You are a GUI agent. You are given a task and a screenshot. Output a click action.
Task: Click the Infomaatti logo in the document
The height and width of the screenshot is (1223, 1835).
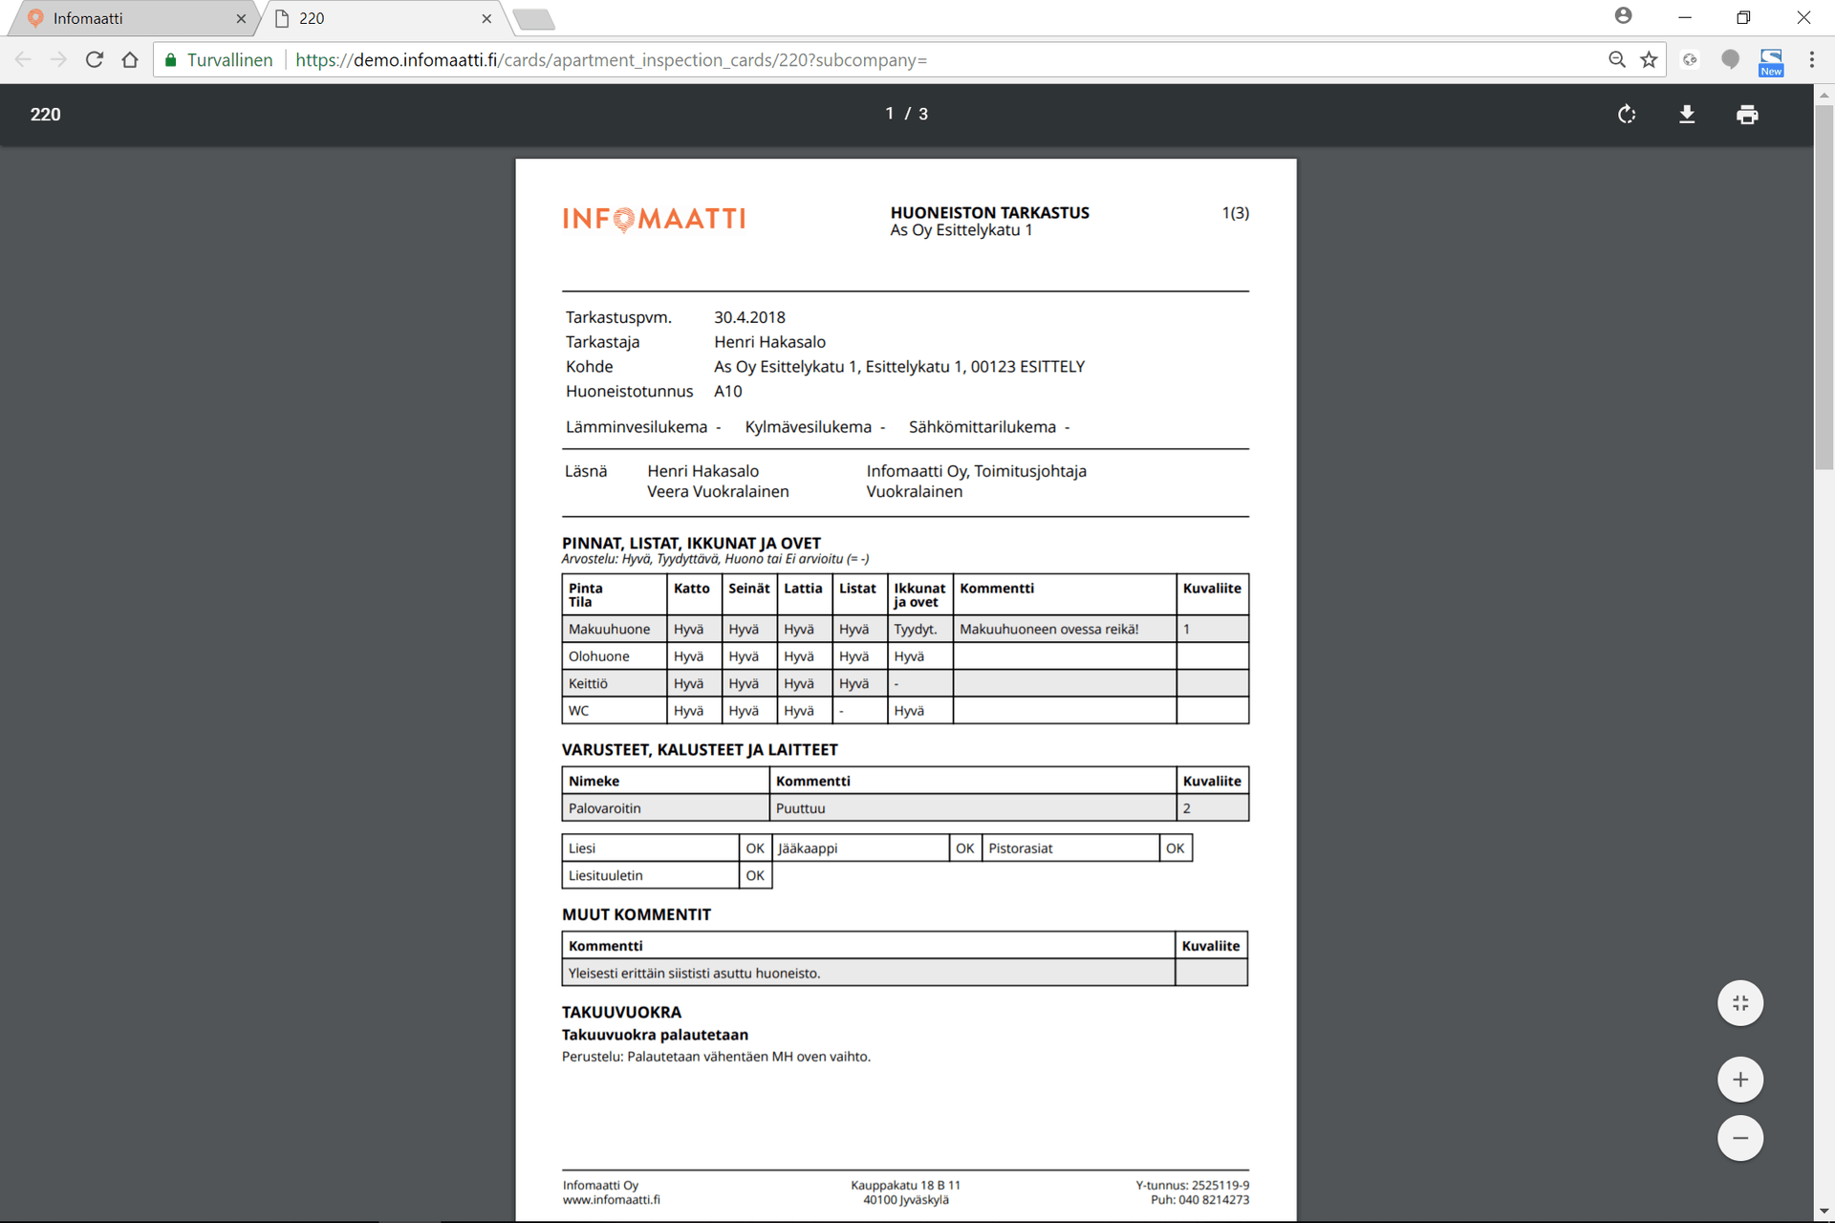654,220
